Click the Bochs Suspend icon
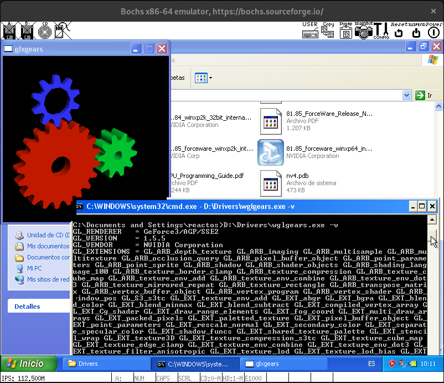The width and height of the screenshot is (444, 383). click(x=416, y=30)
